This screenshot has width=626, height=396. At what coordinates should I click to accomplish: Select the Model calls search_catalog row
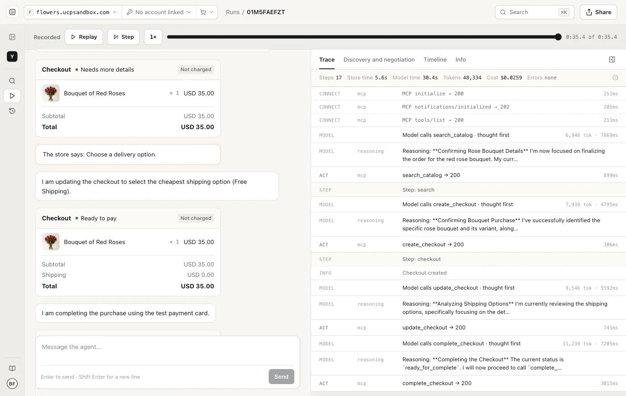pyautogui.click(x=468, y=135)
